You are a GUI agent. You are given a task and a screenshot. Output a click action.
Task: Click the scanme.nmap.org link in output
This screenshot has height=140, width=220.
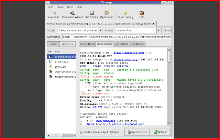coord(125,60)
